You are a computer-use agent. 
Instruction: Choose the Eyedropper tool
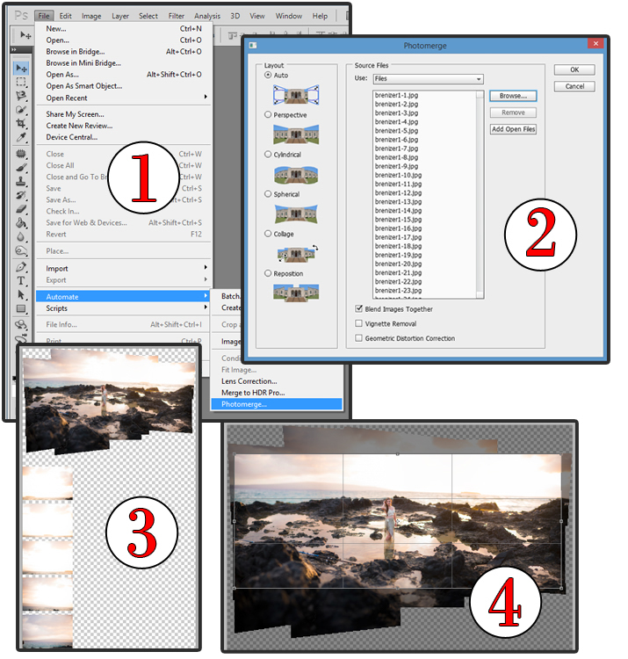[22, 138]
